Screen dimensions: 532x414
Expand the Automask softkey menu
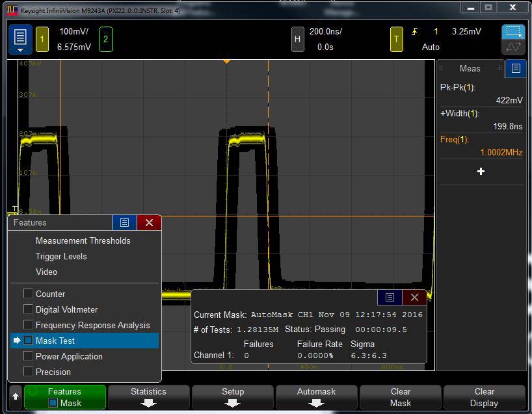tap(316, 397)
